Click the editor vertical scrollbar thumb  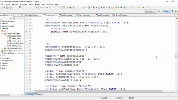tap(176, 56)
